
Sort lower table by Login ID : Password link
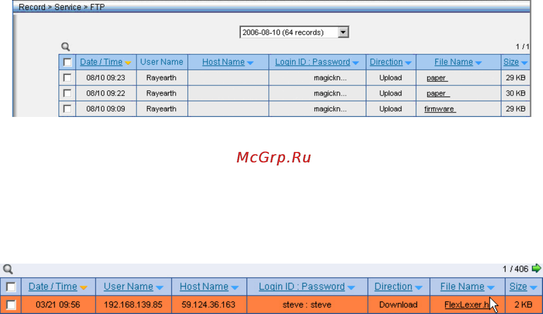(x=302, y=287)
